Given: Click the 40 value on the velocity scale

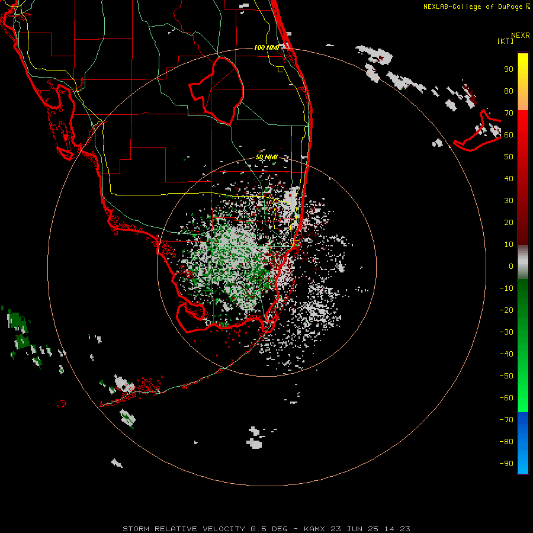Looking at the screenshot, I should tap(509, 178).
